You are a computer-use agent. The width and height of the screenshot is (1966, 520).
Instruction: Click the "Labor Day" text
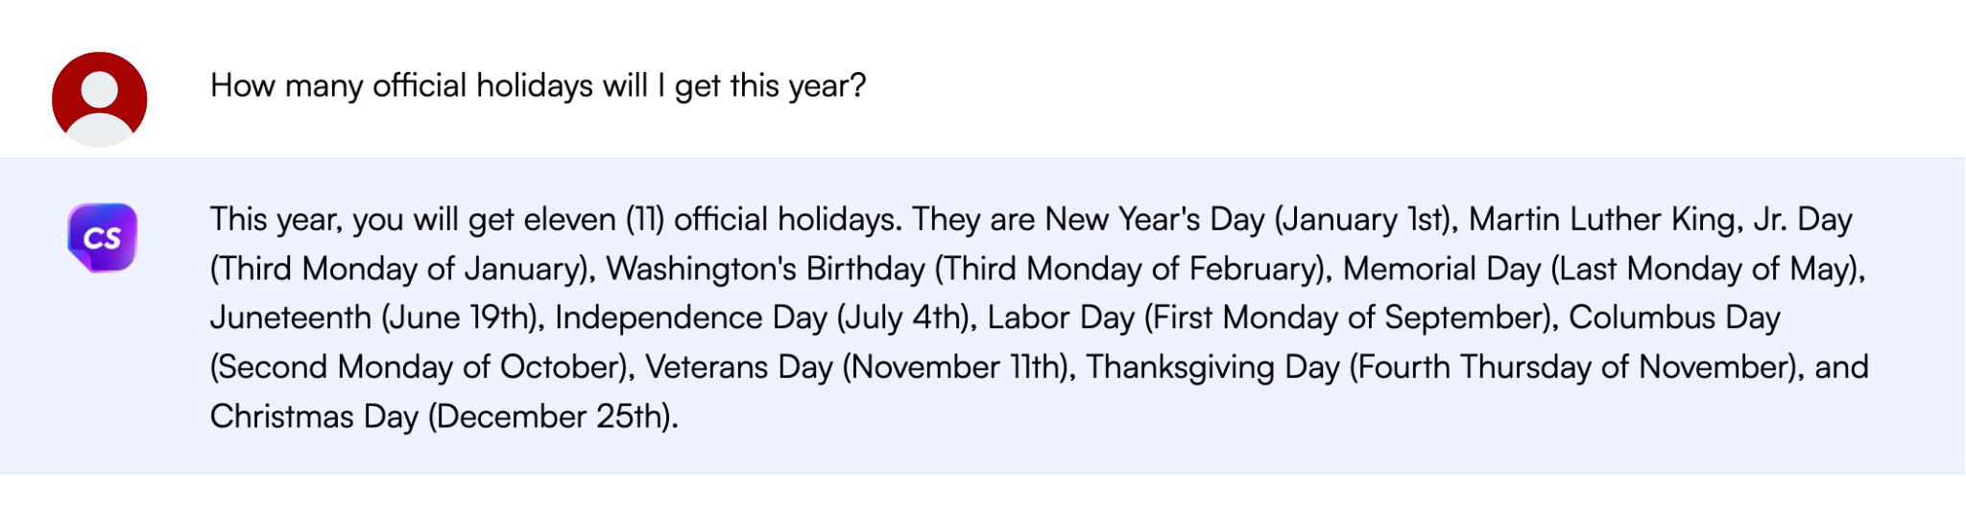coord(1060,319)
